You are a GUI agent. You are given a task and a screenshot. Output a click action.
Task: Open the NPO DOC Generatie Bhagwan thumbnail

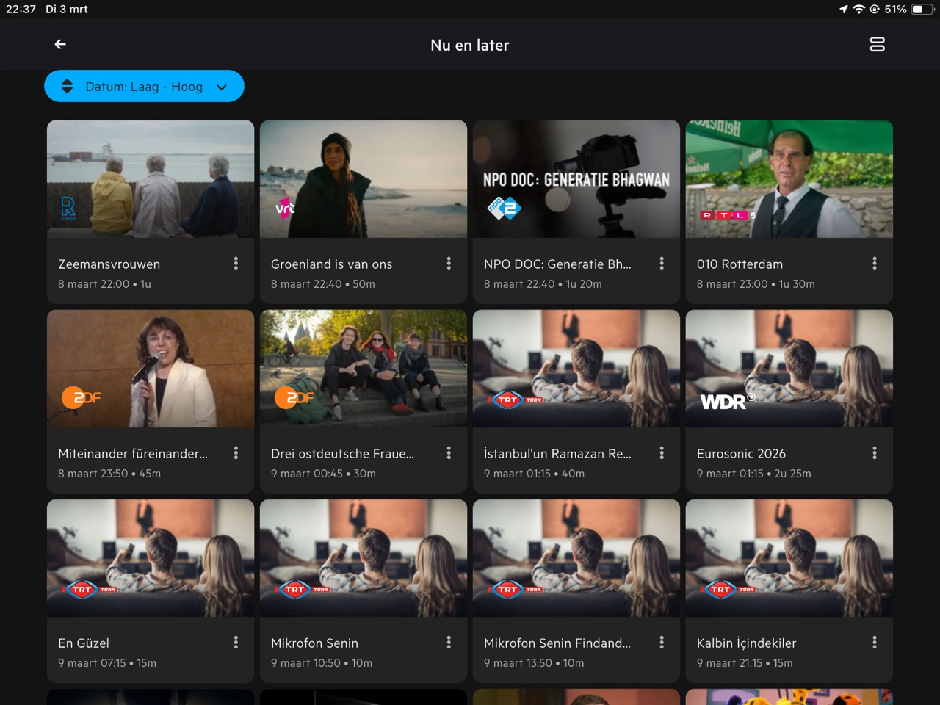point(576,179)
